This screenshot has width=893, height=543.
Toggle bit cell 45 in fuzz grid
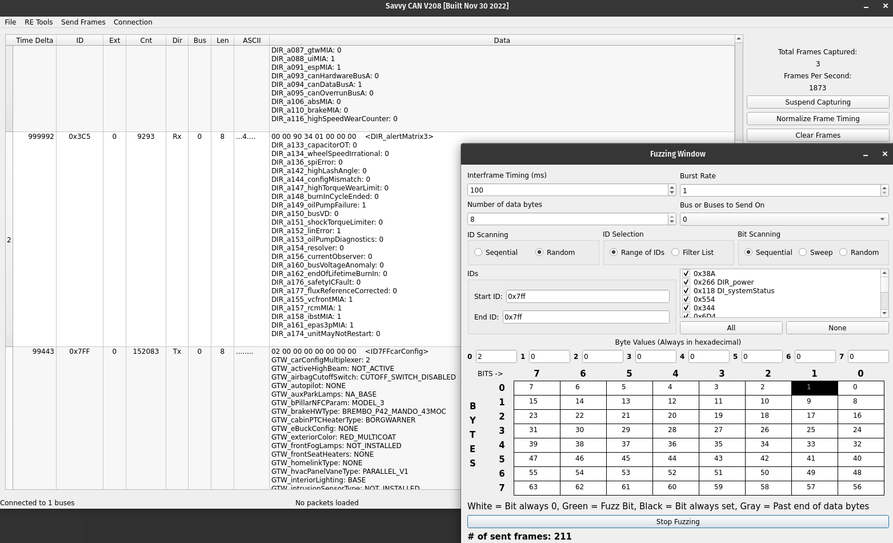[629, 460]
